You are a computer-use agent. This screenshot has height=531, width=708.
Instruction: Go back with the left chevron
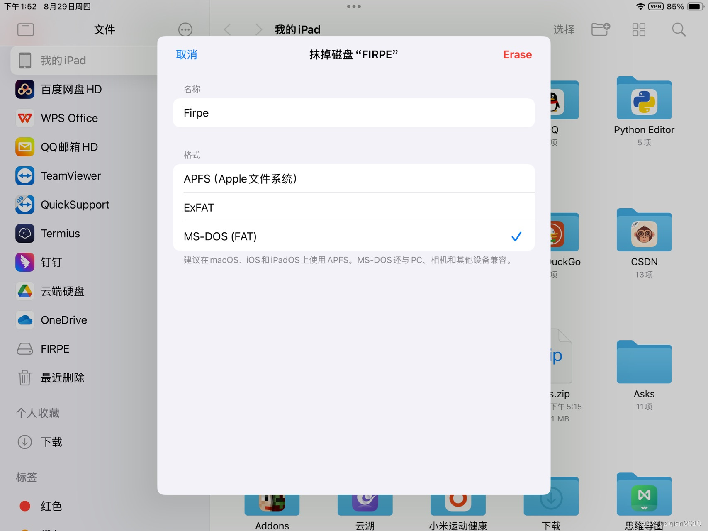[x=227, y=29]
